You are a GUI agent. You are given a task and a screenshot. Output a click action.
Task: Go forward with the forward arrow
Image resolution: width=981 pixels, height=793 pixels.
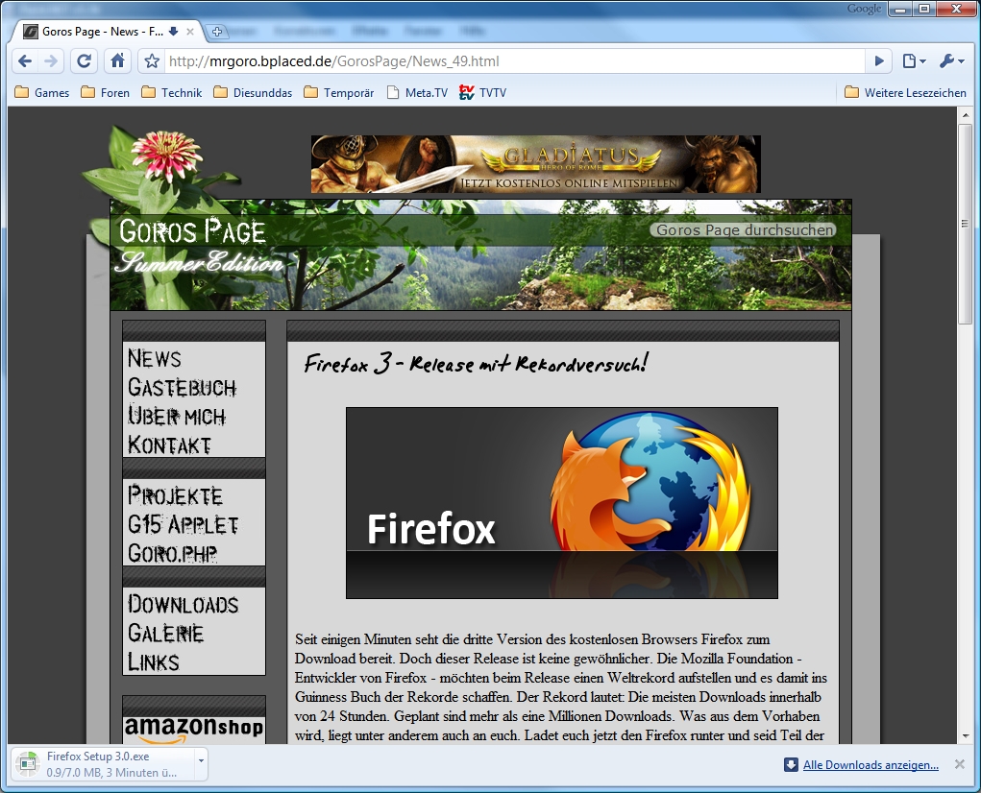(51, 61)
